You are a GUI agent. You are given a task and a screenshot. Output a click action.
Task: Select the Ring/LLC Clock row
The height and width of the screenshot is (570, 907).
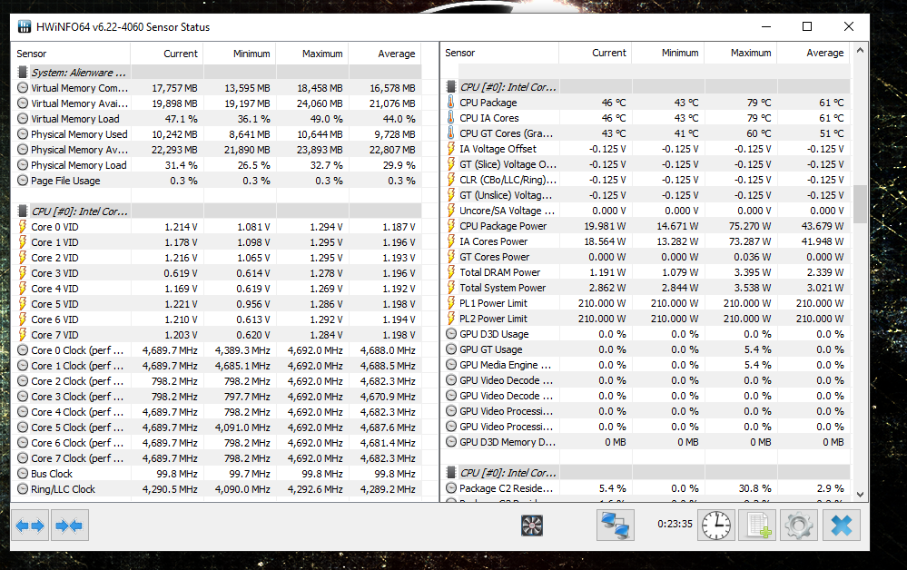click(x=63, y=489)
